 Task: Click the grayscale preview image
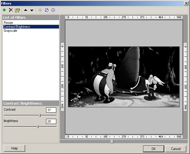pyautogui.click(x=124, y=77)
